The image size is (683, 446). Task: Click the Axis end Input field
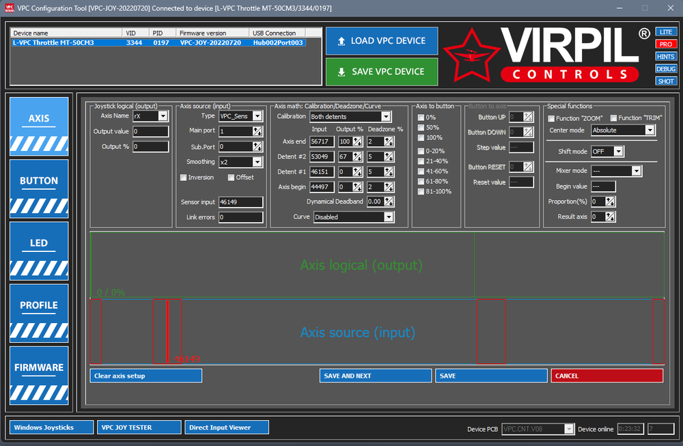[322, 141]
